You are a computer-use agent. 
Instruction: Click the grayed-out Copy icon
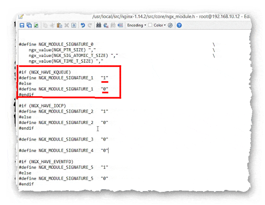(45, 25)
